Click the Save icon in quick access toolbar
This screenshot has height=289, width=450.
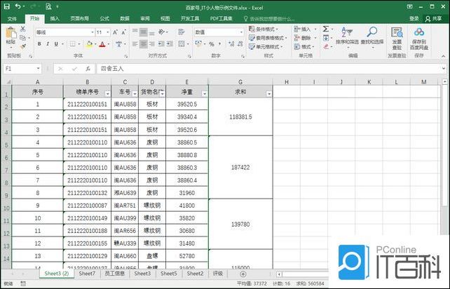pyautogui.click(x=6, y=6)
